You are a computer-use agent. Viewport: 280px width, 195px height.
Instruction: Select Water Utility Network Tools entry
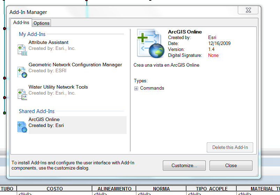point(71,92)
